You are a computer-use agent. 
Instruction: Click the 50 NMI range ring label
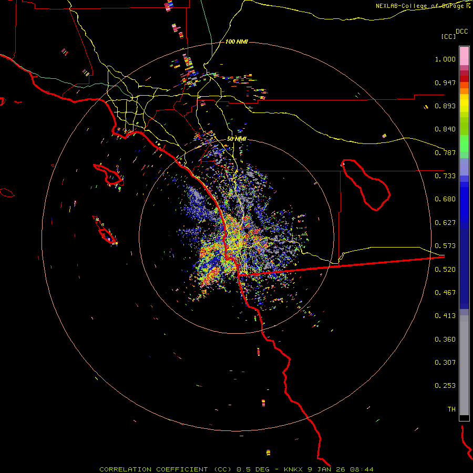236,139
